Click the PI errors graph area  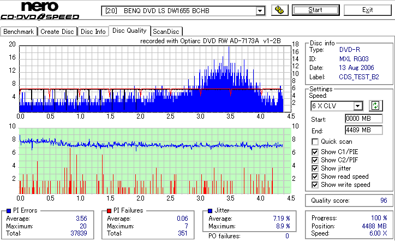(155, 79)
